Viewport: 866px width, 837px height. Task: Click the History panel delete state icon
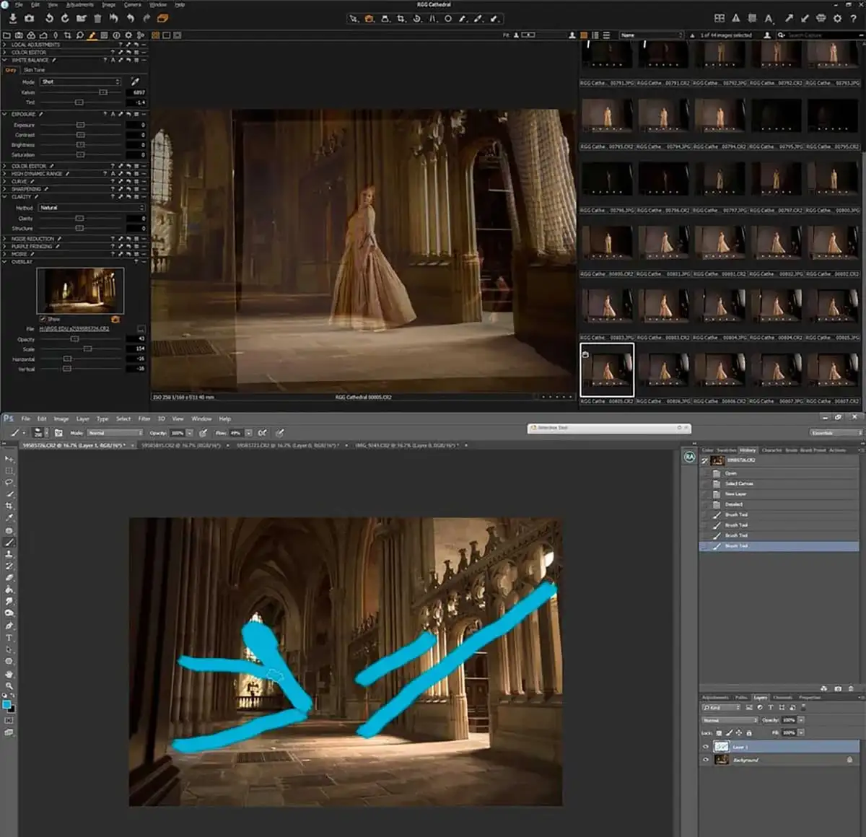point(851,688)
